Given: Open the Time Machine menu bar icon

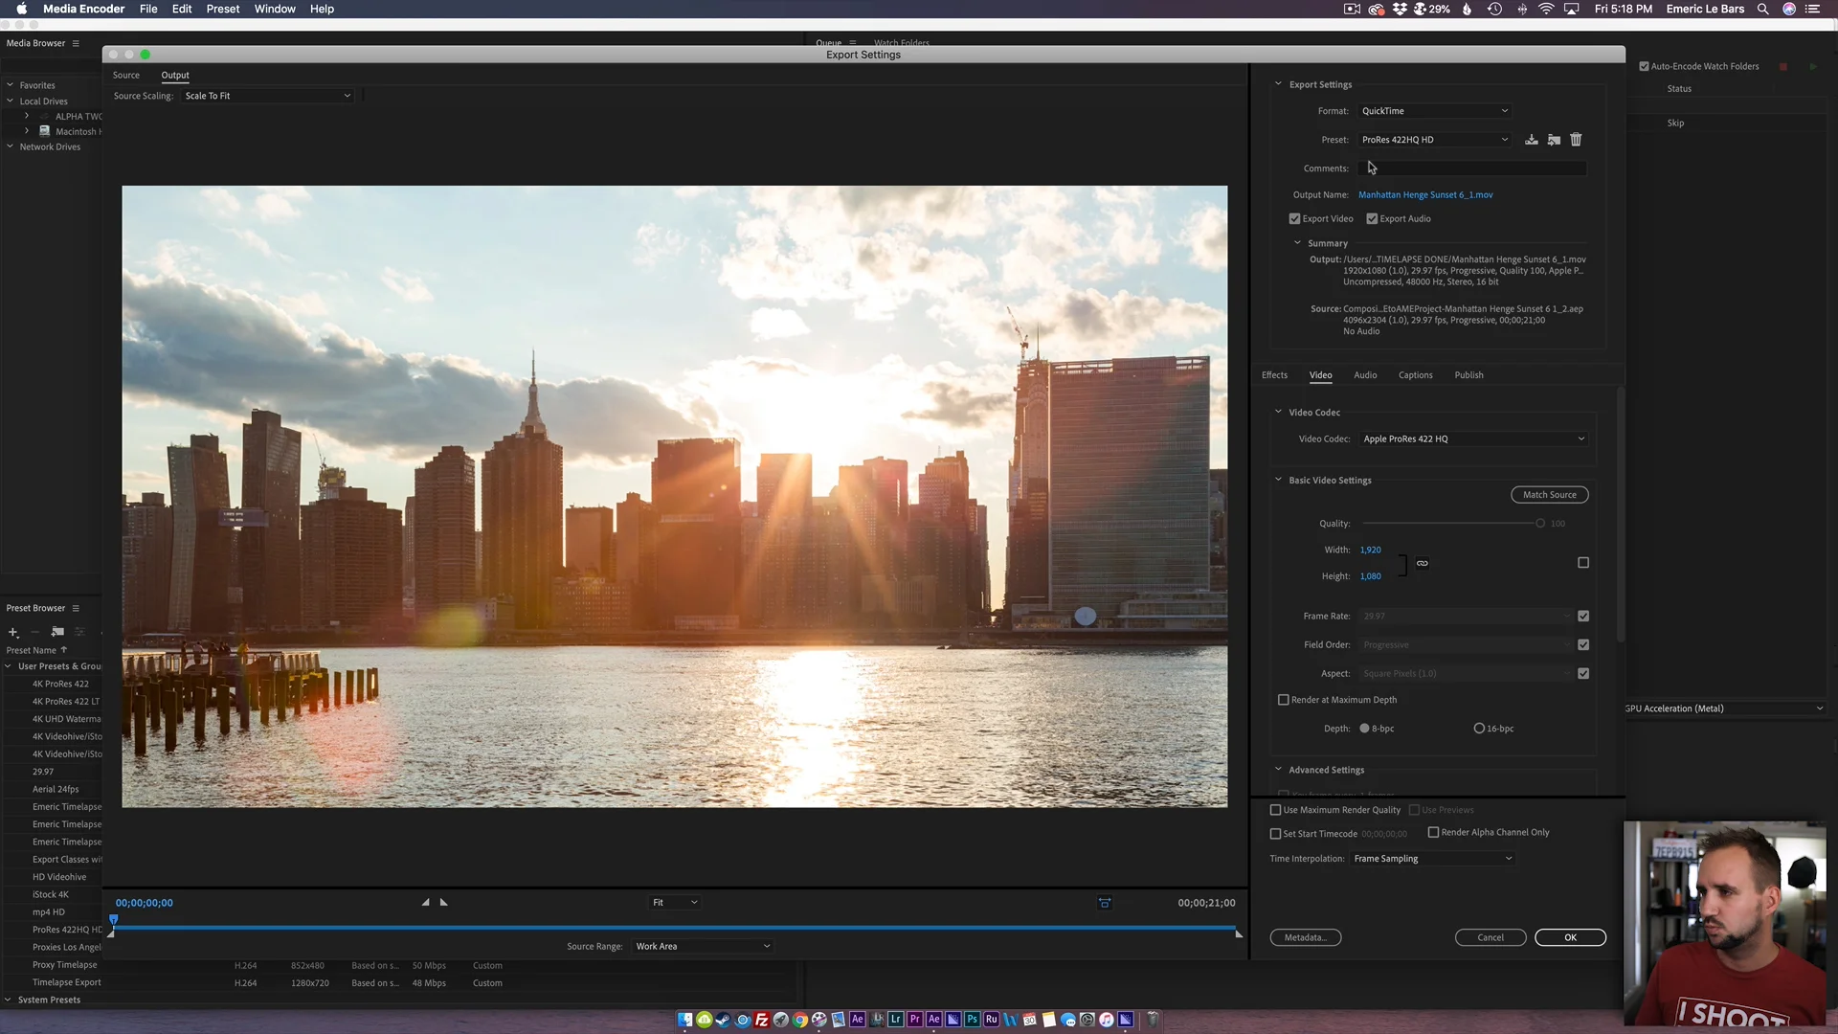Looking at the screenshot, I should click(x=1494, y=9).
